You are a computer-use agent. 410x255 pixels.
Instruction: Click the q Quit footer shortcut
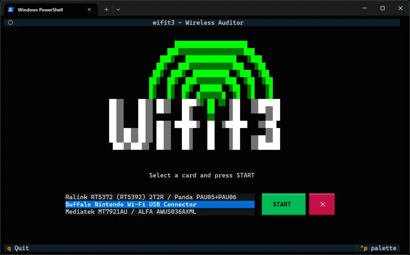18,248
